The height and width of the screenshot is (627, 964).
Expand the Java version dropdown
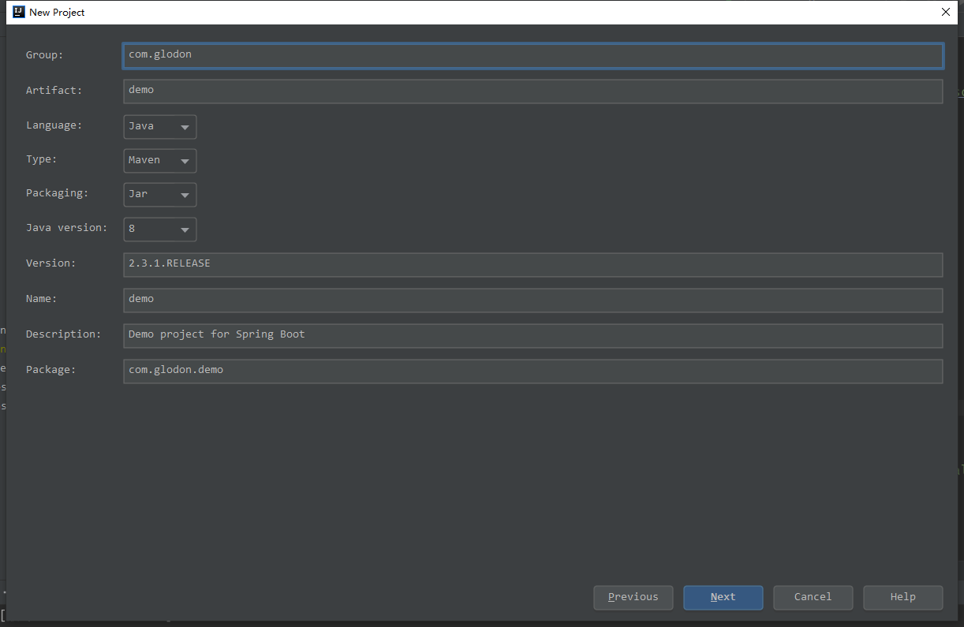(160, 229)
